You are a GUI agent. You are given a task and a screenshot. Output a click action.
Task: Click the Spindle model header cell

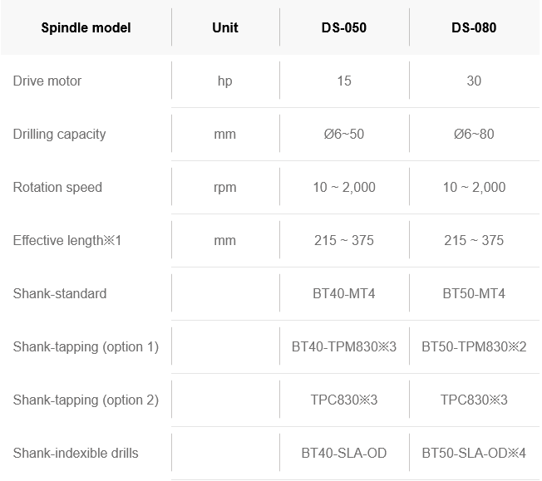(x=86, y=27)
